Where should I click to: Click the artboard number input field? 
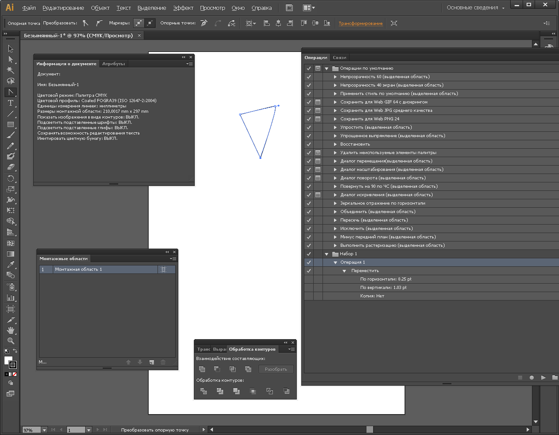pos(76,430)
